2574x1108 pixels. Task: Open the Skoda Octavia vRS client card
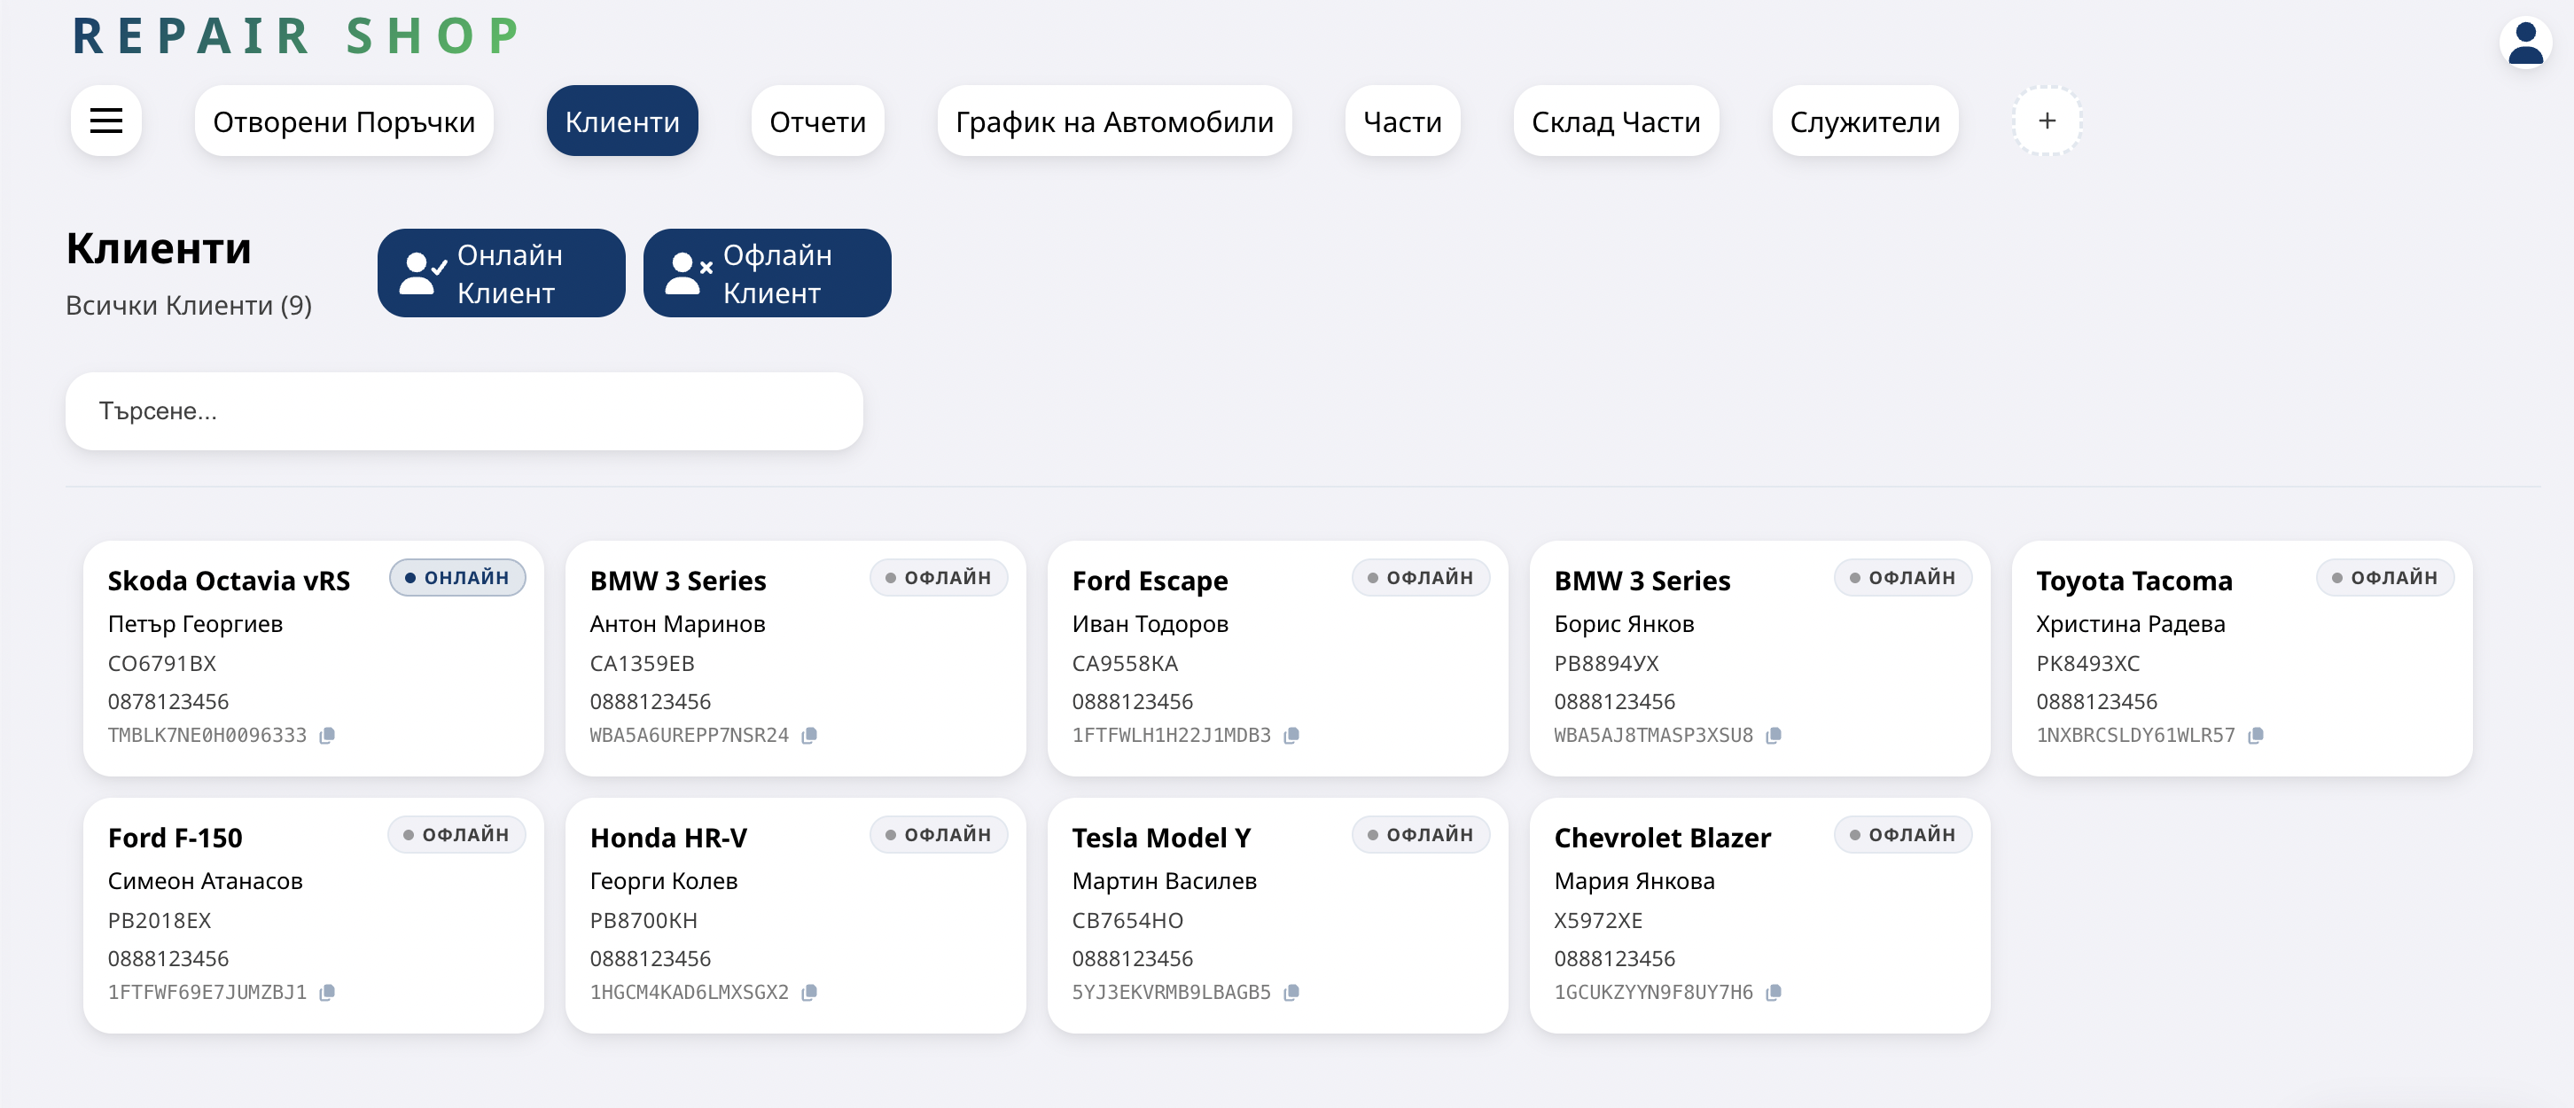(x=314, y=659)
